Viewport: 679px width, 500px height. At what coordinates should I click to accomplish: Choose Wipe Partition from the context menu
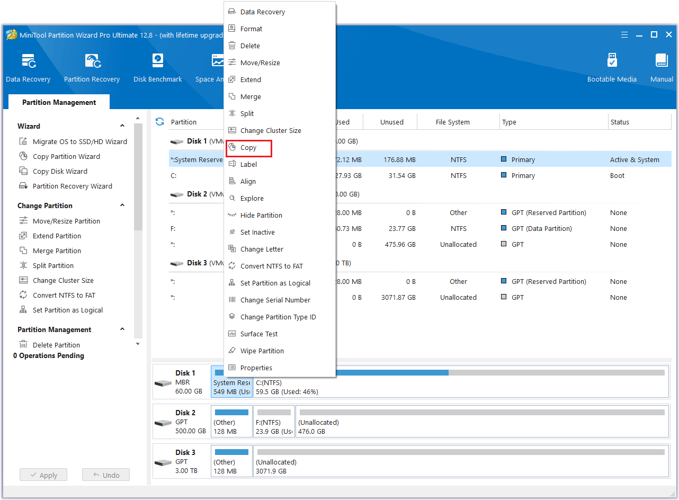[280, 351]
